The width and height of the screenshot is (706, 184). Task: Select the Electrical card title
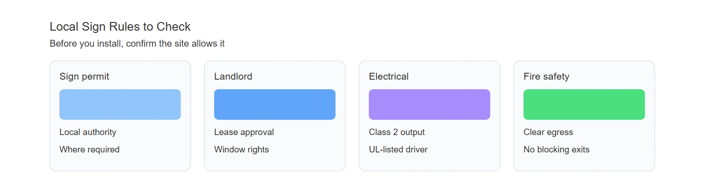tap(389, 76)
